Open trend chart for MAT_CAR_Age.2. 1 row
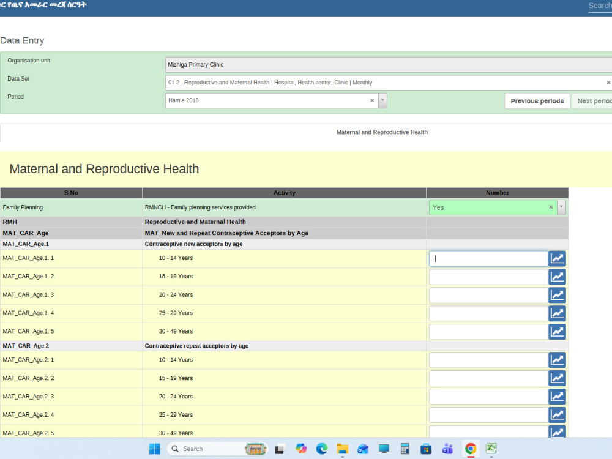This screenshot has height=459, width=612. click(x=557, y=360)
